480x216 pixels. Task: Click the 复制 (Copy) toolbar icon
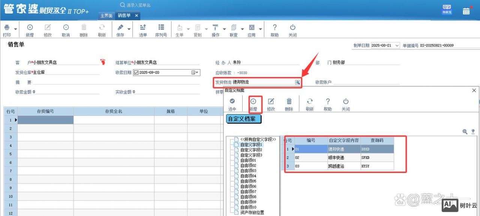click(197, 28)
